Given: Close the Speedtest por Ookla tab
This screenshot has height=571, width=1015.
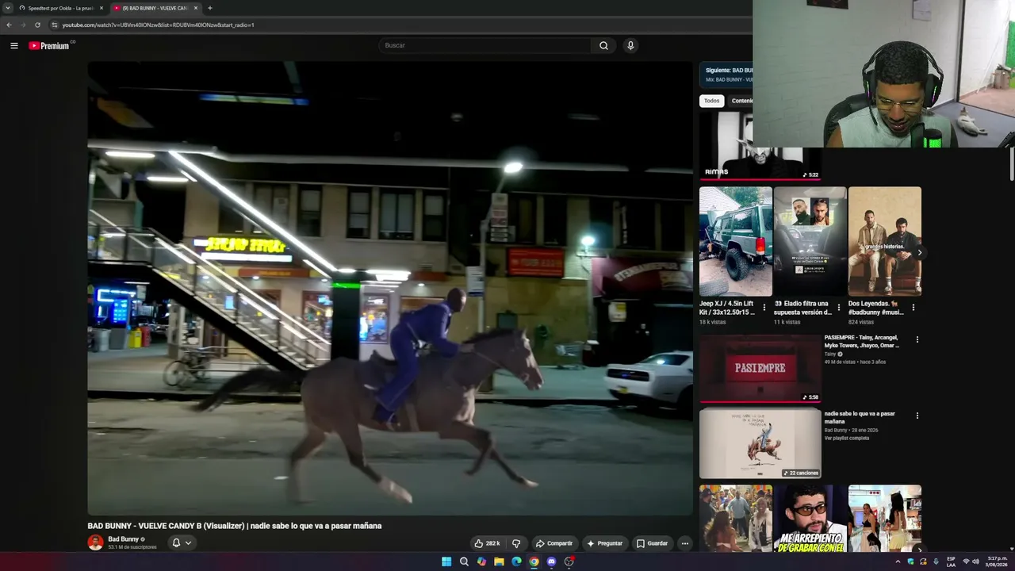Looking at the screenshot, I should click(x=101, y=8).
